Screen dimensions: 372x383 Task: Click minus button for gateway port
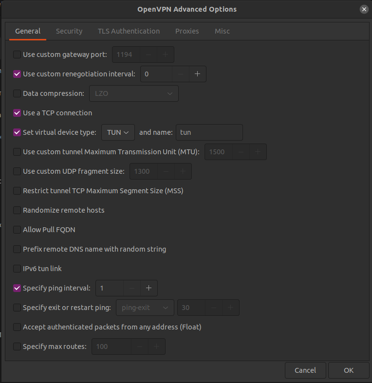149,55
